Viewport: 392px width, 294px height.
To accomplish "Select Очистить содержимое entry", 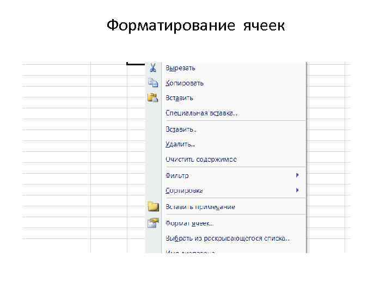I will (201, 159).
